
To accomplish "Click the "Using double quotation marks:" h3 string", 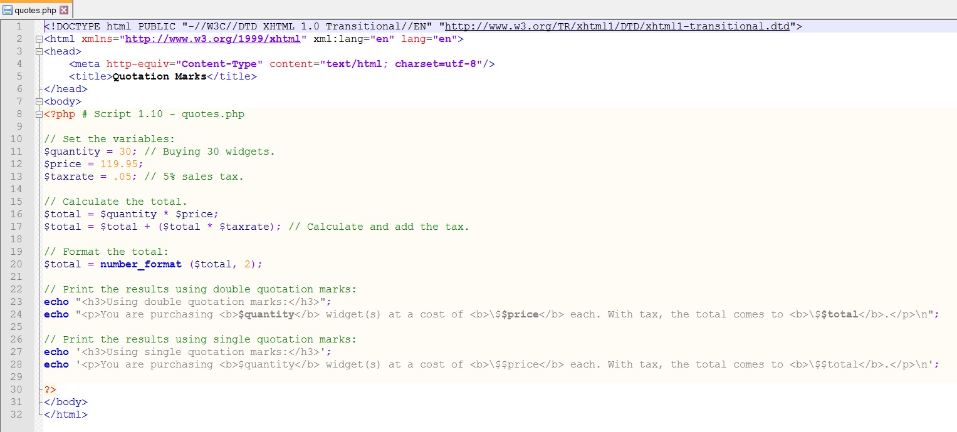I will click(197, 302).
